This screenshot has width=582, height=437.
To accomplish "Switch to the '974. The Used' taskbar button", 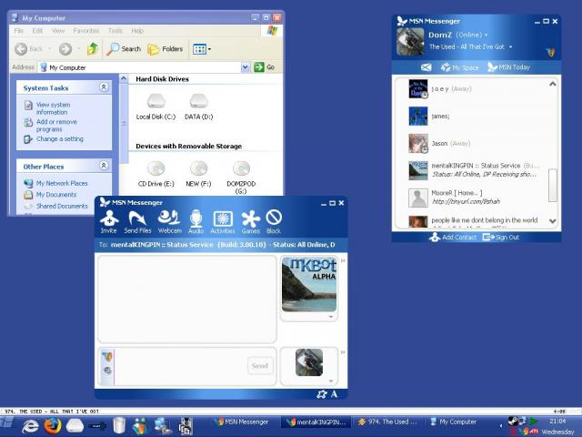I will click(x=387, y=422).
